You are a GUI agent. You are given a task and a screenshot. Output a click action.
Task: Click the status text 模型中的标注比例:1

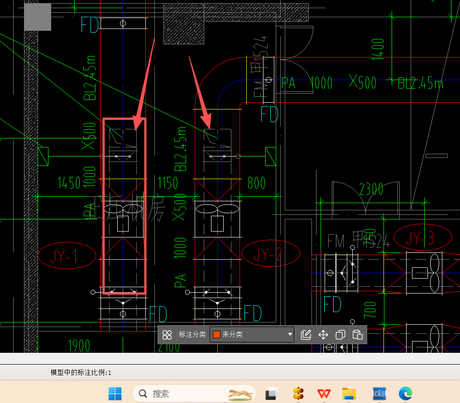coord(81,373)
